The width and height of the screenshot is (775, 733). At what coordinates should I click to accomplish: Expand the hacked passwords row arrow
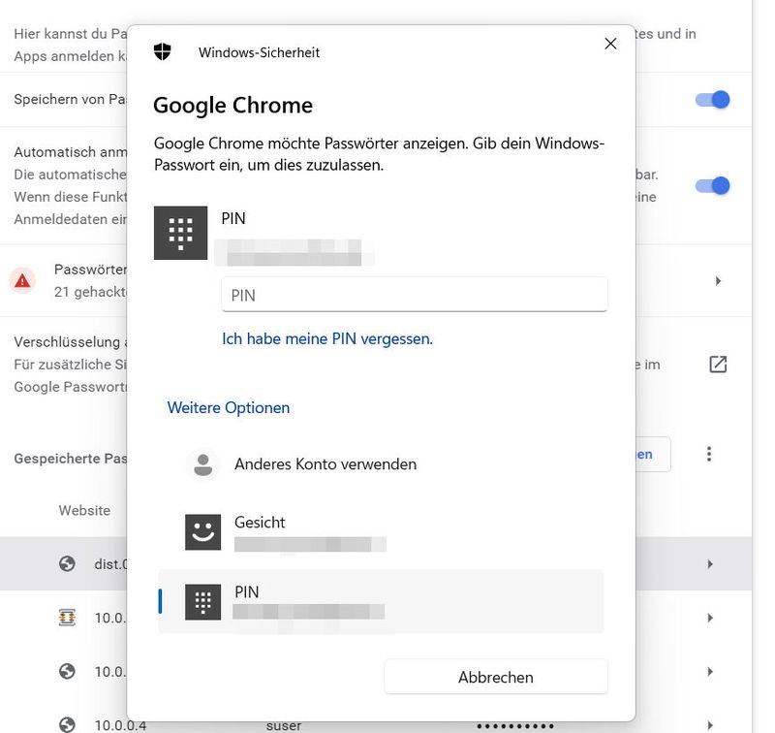(718, 281)
